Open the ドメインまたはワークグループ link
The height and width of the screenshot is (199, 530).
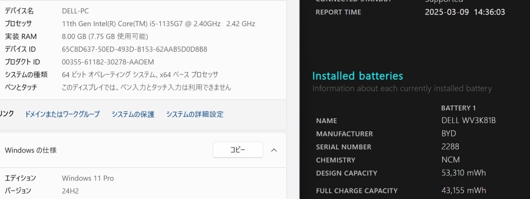point(63,115)
